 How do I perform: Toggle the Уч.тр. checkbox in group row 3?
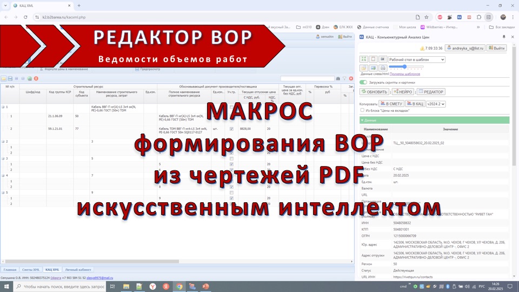pyautogui.click(x=231, y=158)
